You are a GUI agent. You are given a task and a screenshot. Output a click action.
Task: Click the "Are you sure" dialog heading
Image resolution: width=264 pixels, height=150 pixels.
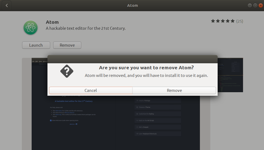click(146, 68)
